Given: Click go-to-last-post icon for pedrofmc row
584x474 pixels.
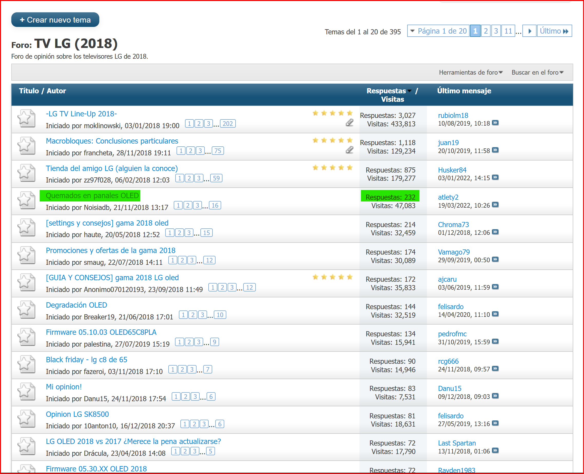Looking at the screenshot, I should [x=495, y=341].
